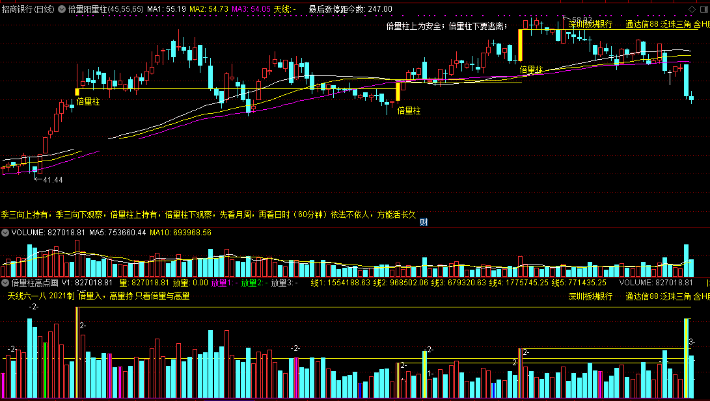
Task: Click the 1- marker in bottom volume panel
Action: [431, 374]
